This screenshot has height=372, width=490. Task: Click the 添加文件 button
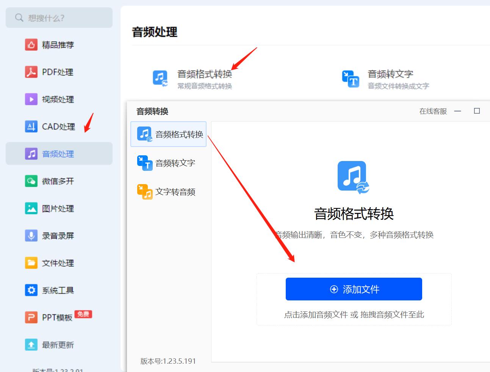pos(353,289)
